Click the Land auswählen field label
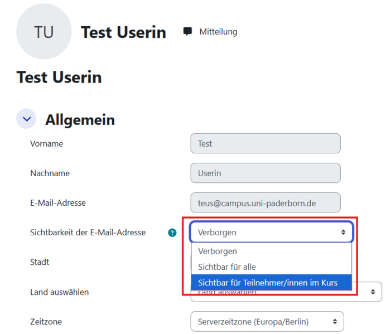The image size is (391, 334). click(x=59, y=292)
